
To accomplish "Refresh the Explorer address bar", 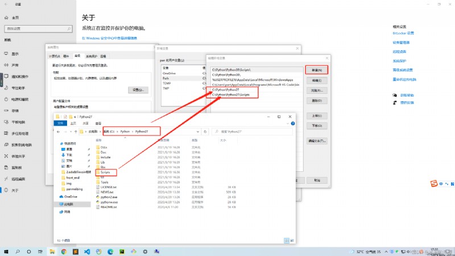I will (205, 132).
